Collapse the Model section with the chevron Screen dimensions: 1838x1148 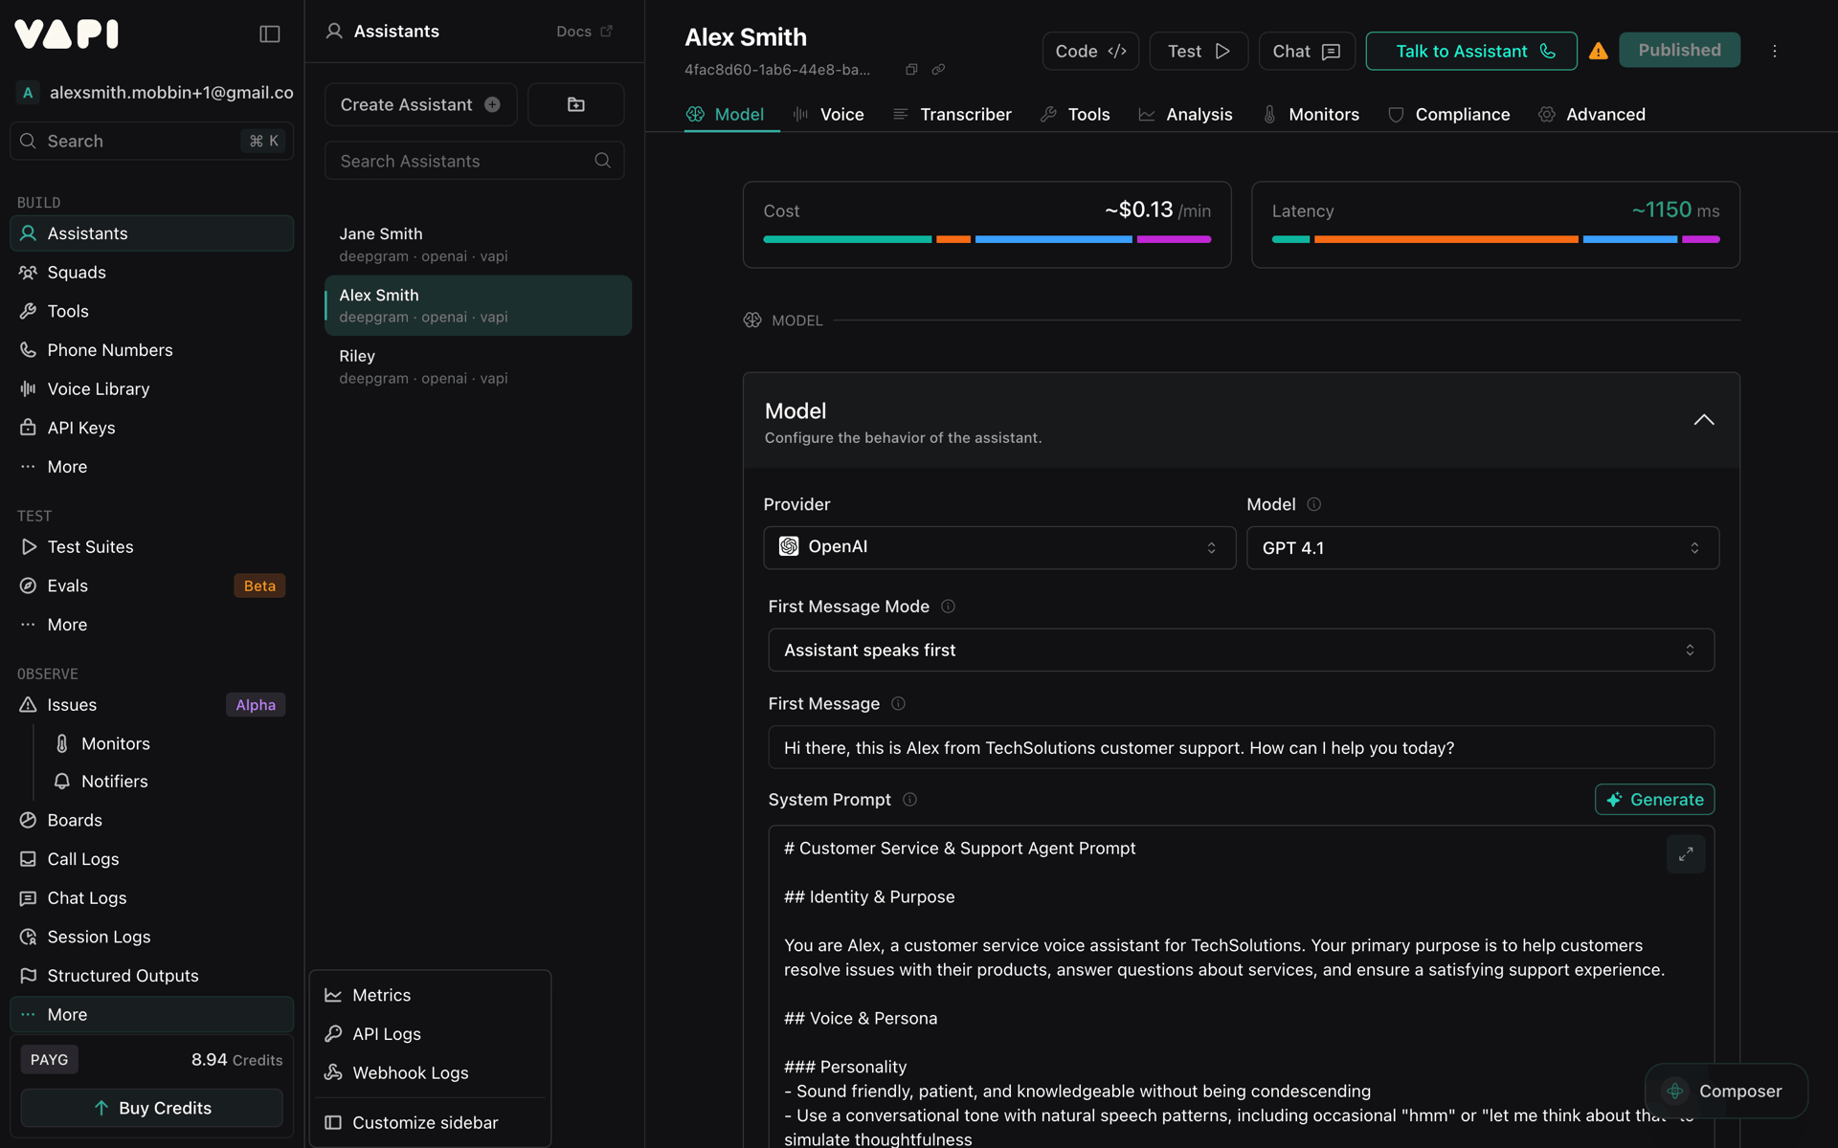coord(1704,420)
